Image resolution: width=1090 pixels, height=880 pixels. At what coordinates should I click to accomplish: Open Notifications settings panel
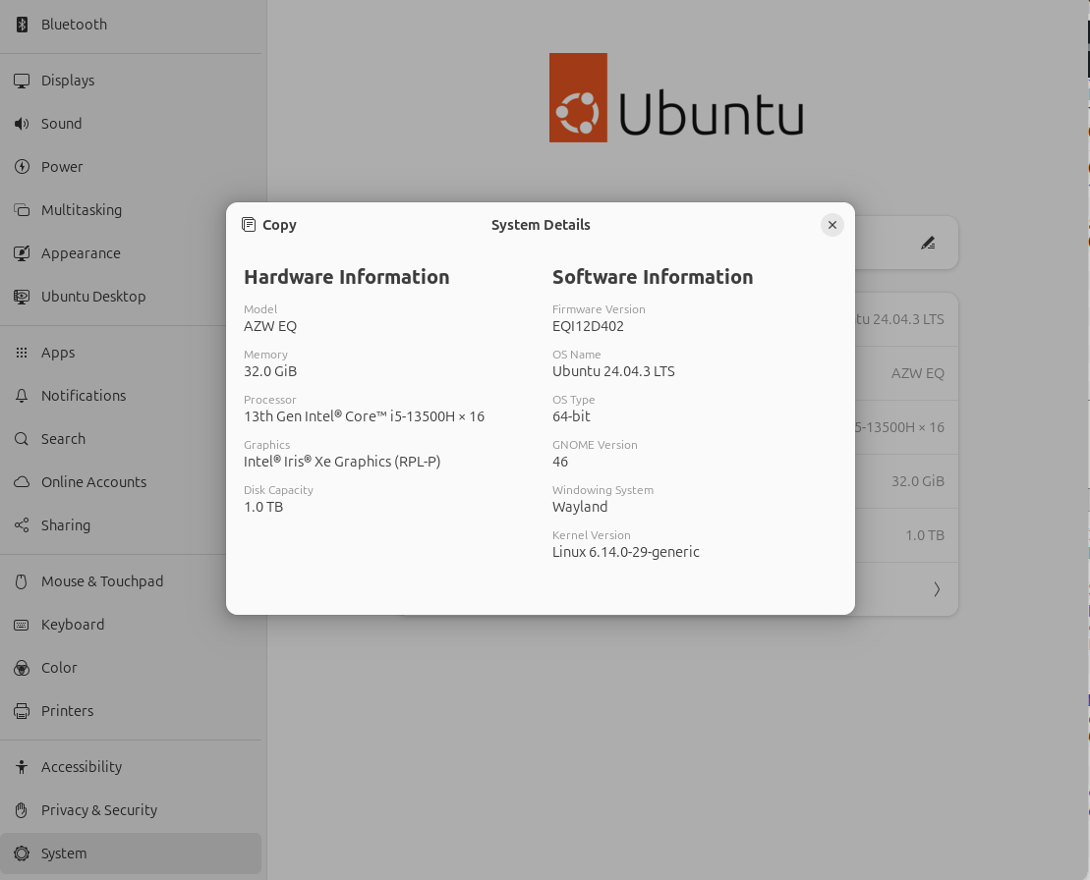click(84, 396)
